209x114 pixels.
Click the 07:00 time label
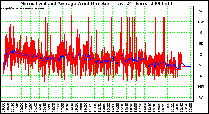[x=58, y=108]
